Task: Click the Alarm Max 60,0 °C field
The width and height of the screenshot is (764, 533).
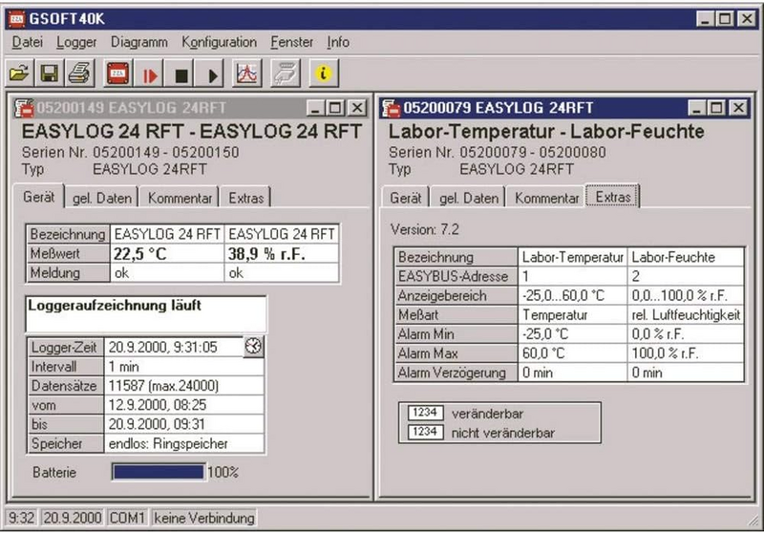Action: (573, 353)
